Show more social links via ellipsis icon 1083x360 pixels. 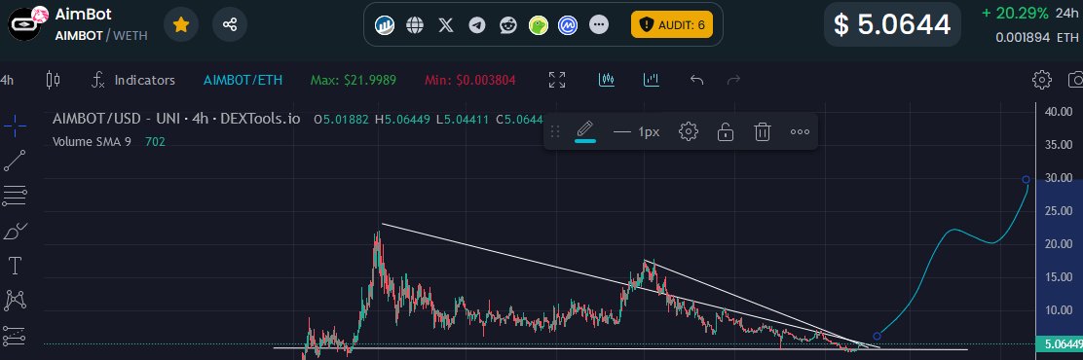coord(599,25)
